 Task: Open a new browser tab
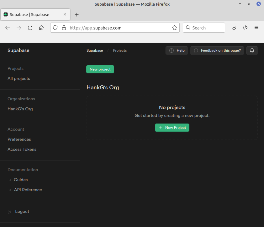click(x=77, y=14)
